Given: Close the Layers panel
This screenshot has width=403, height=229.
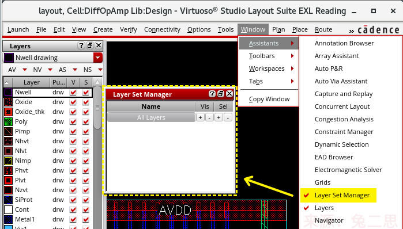Looking at the screenshot, I should (99, 45).
